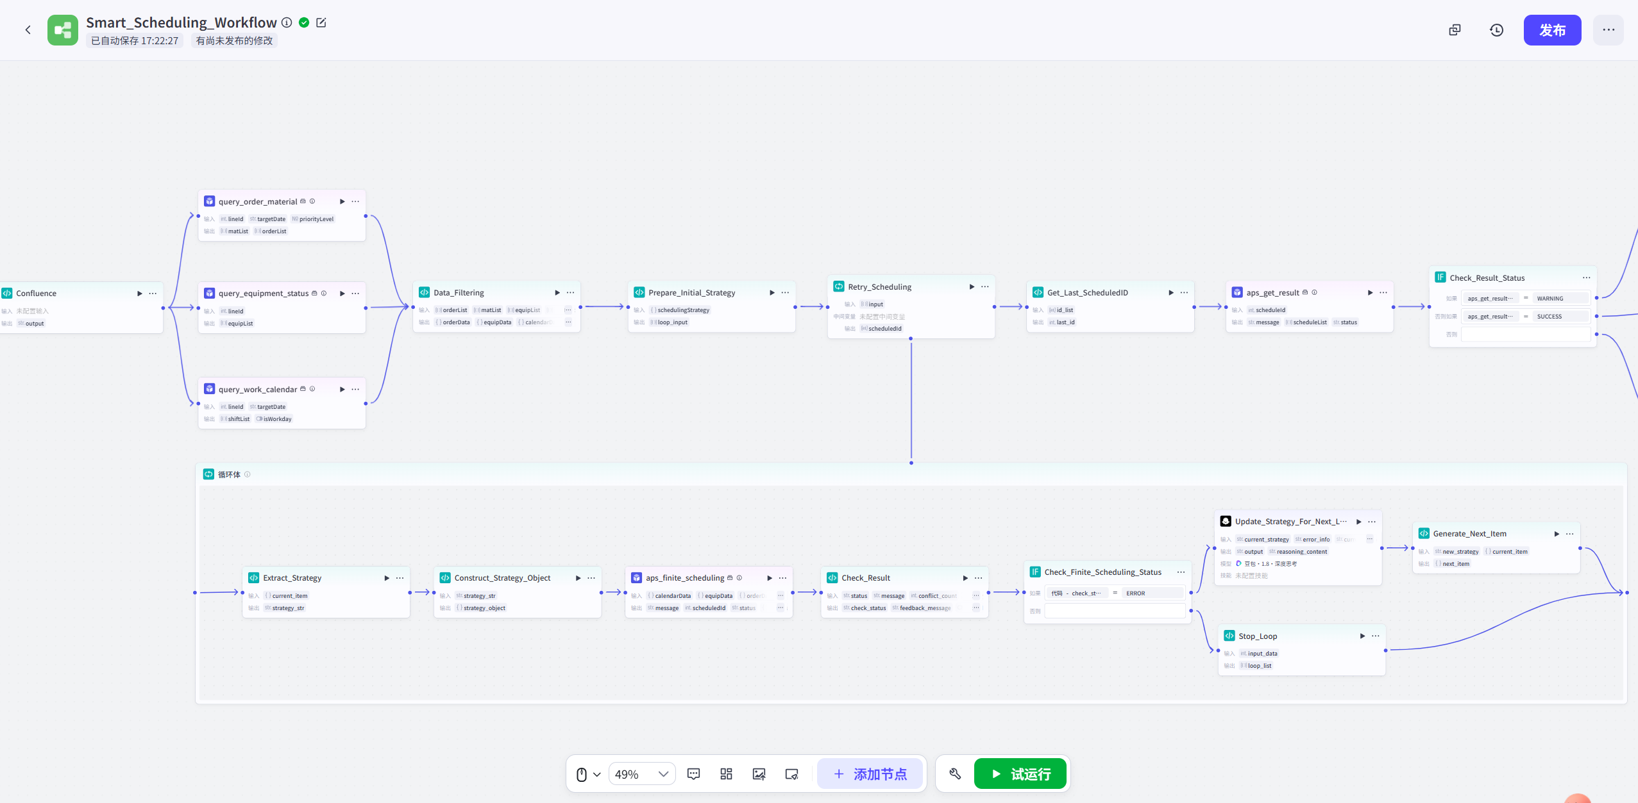Open the duplicate workflow icon in header
1638x803 pixels.
pos(1455,30)
